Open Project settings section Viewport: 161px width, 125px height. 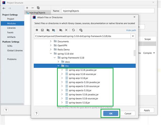coord(11,19)
